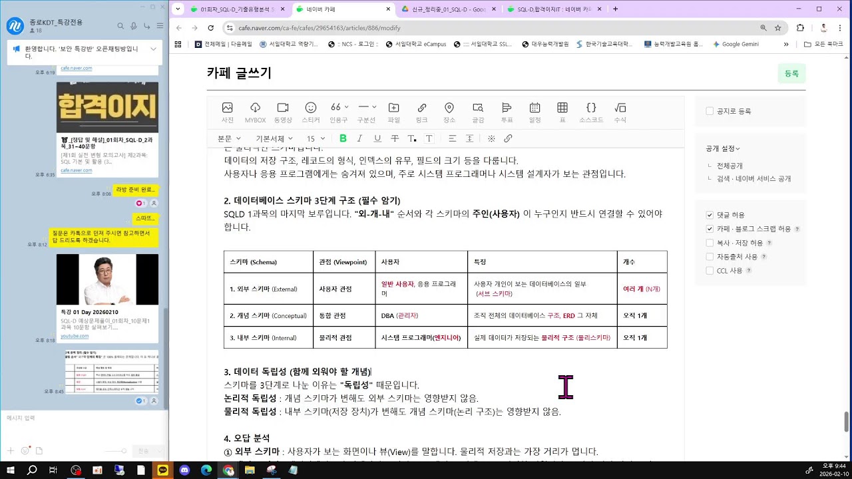Image resolution: width=852 pixels, height=479 pixels.
Task: Open 글감 content search tool
Action: (478, 112)
